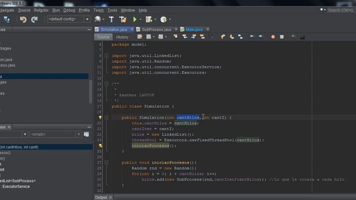Open Navigator left view dropdown arrow
Viewport: 356px width, 200px height.
click(x=25, y=134)
